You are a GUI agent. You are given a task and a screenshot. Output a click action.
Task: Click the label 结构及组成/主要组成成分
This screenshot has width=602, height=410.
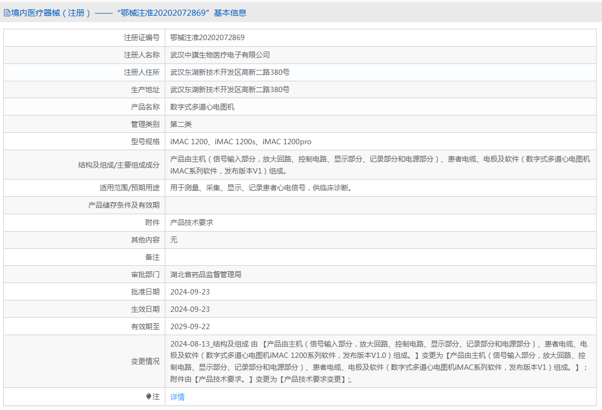(x=119, y=165)
